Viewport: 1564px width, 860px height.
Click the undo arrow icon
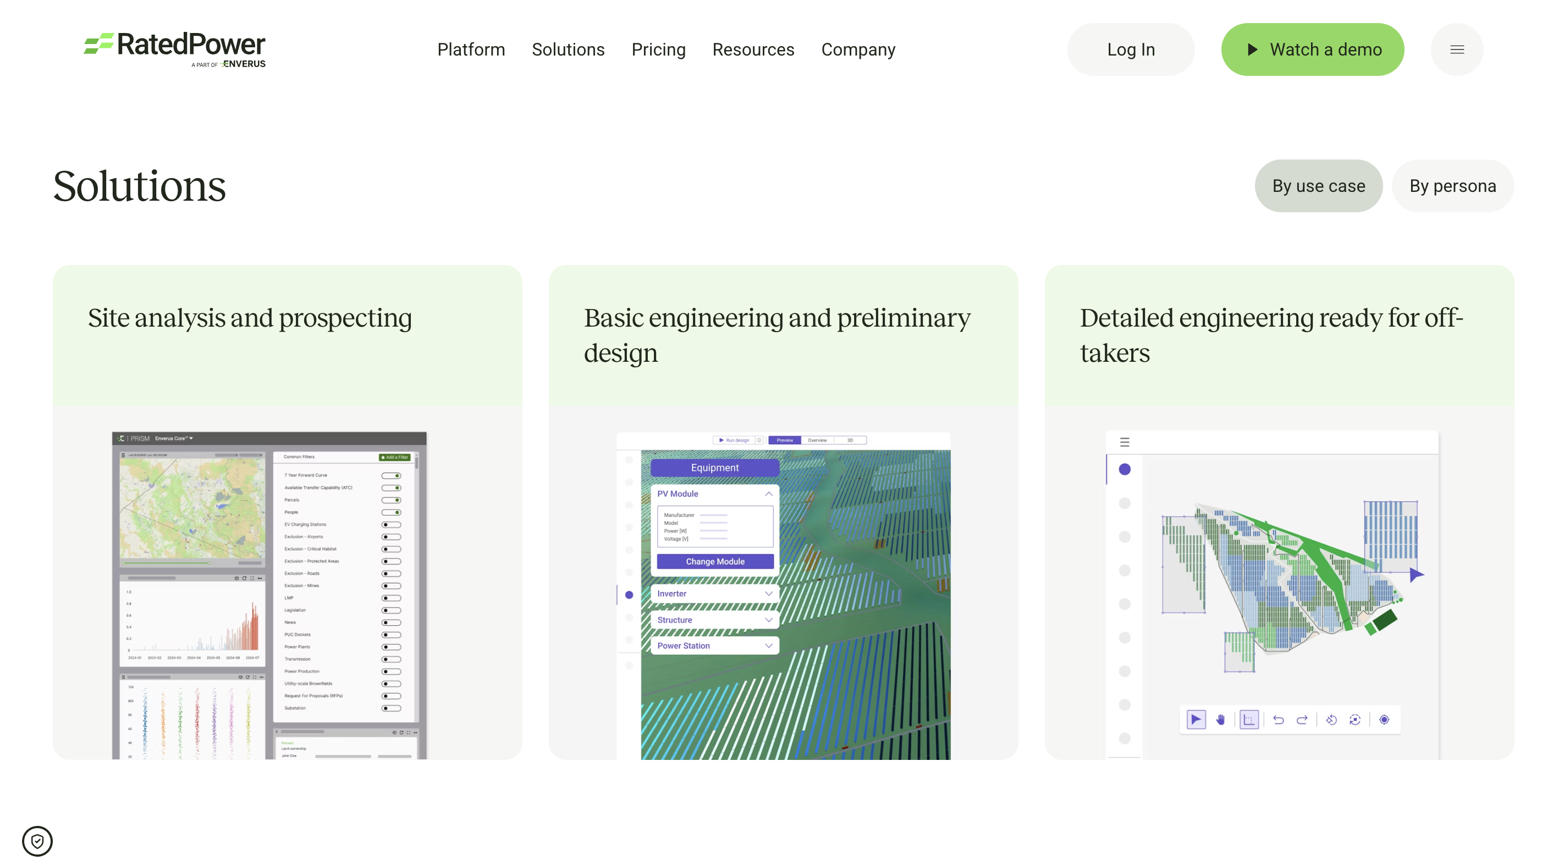pyautogui.click(x=1278, y=719)
